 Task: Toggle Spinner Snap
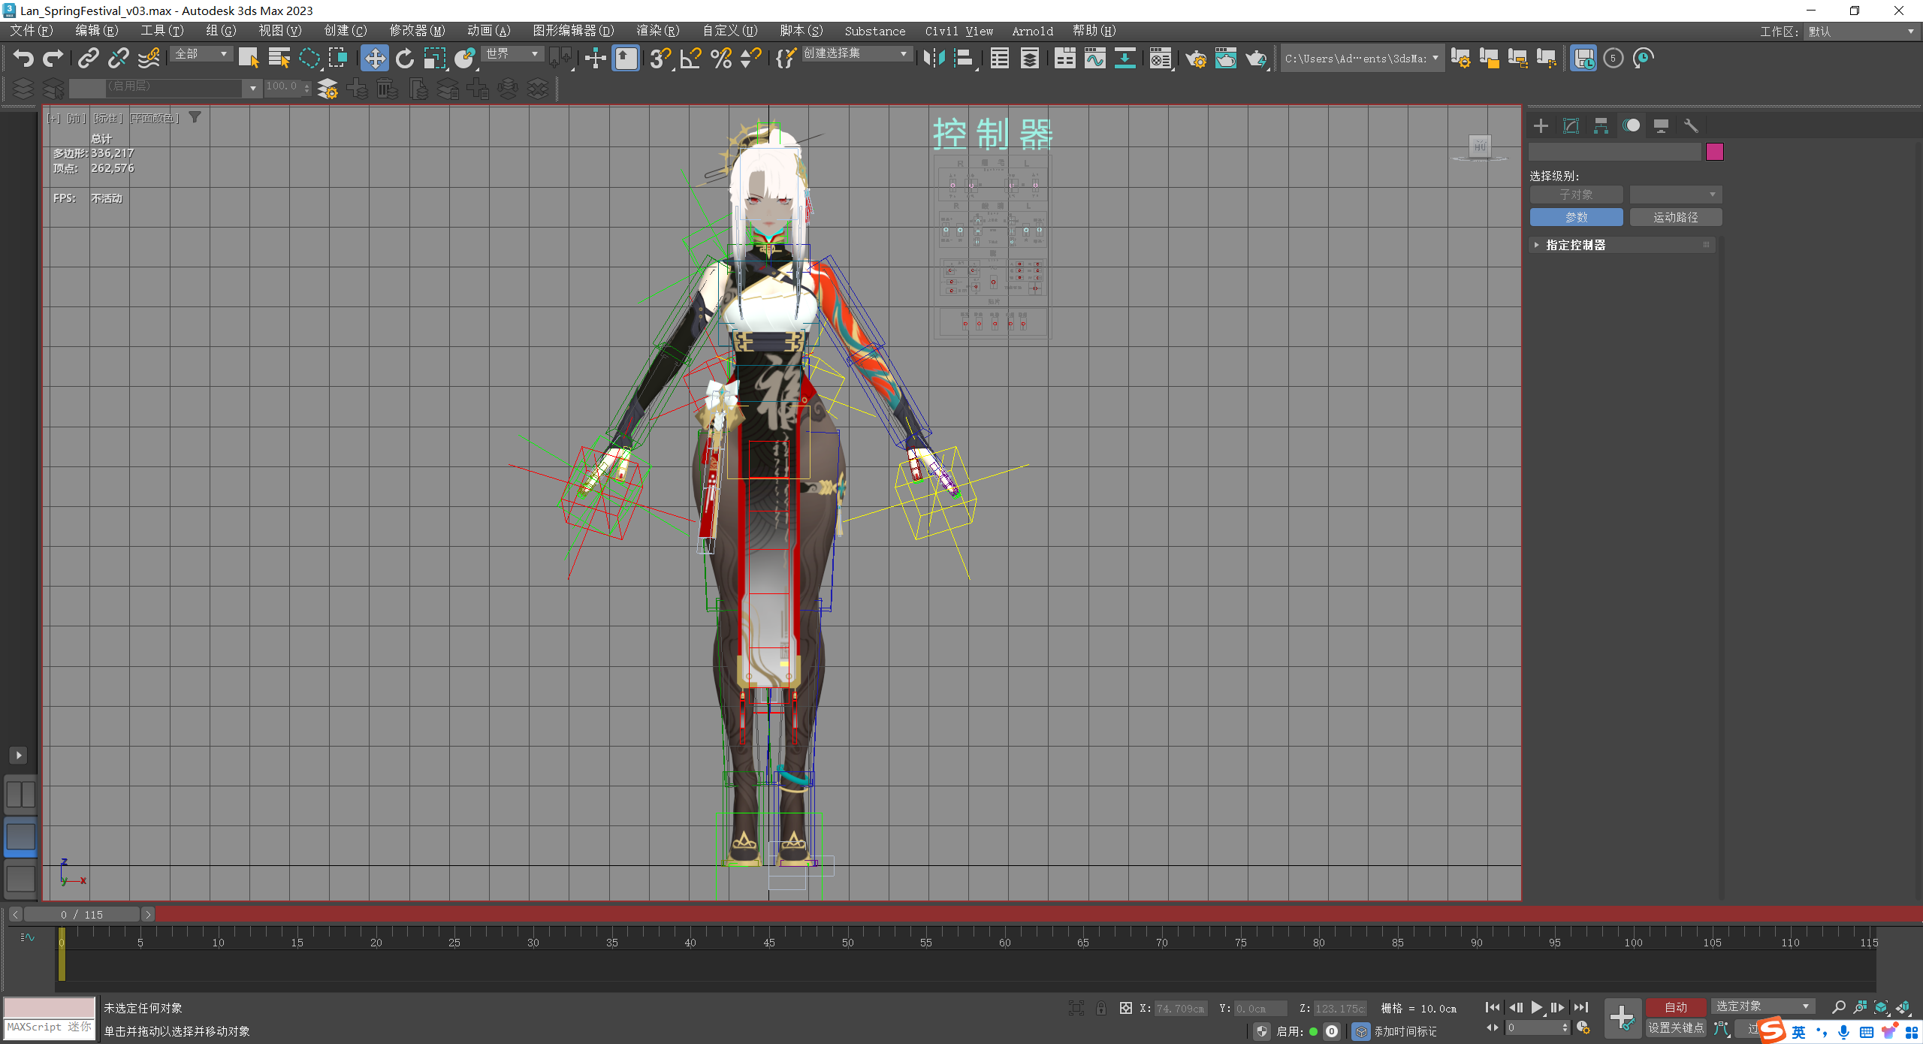(750, 58)
